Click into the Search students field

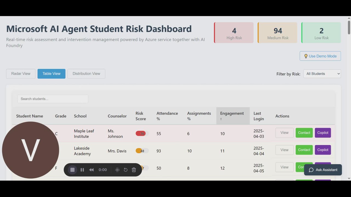tap(53, 99)
